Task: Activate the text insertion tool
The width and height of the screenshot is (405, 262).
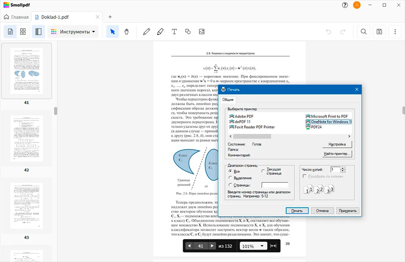Action: coord(174,32)
